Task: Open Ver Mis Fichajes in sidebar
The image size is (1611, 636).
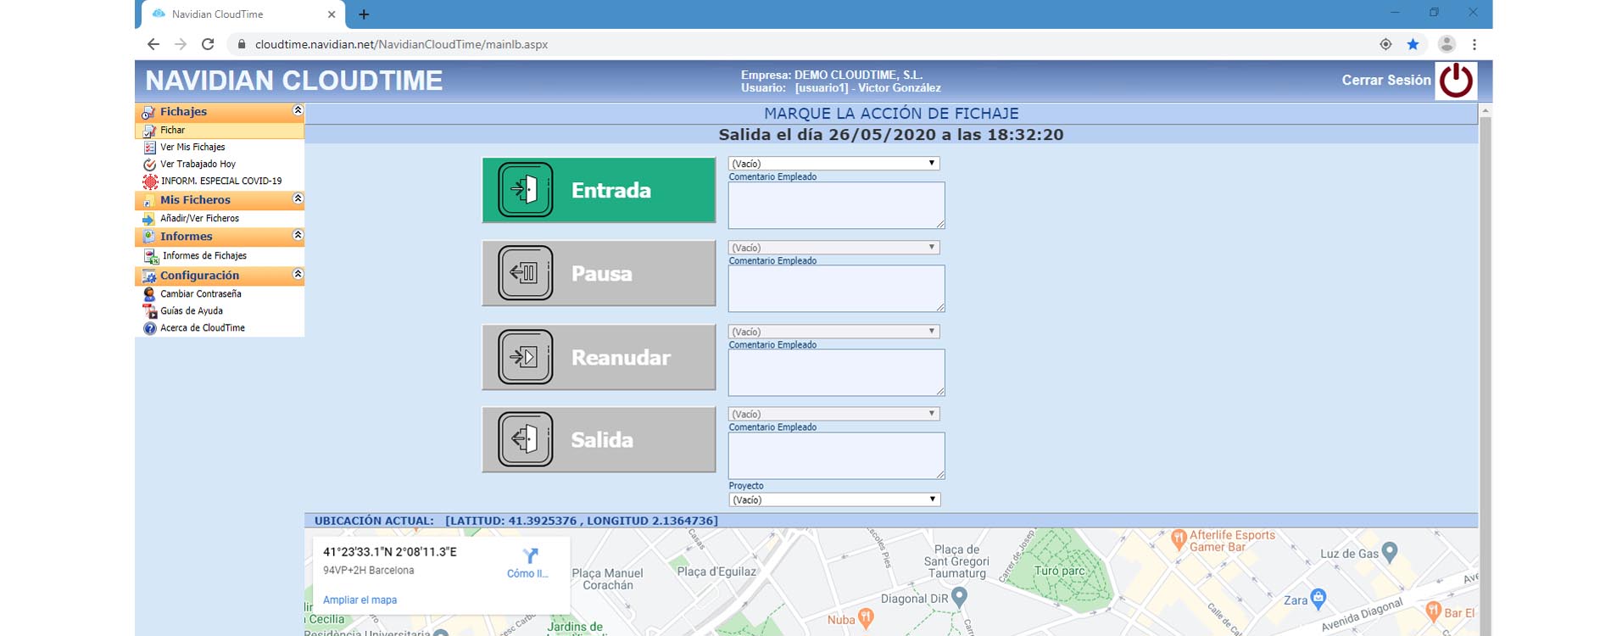Action: [192, 148]
